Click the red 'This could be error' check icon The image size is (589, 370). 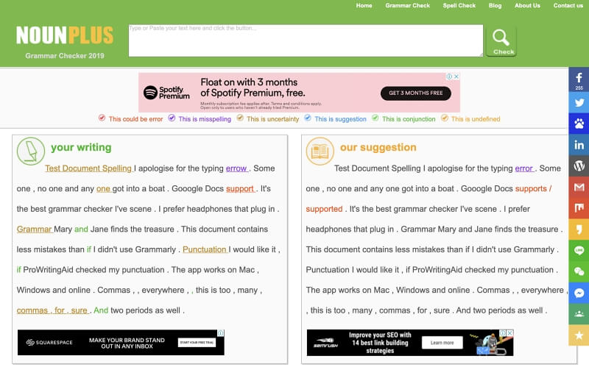(x=102, y=118)
